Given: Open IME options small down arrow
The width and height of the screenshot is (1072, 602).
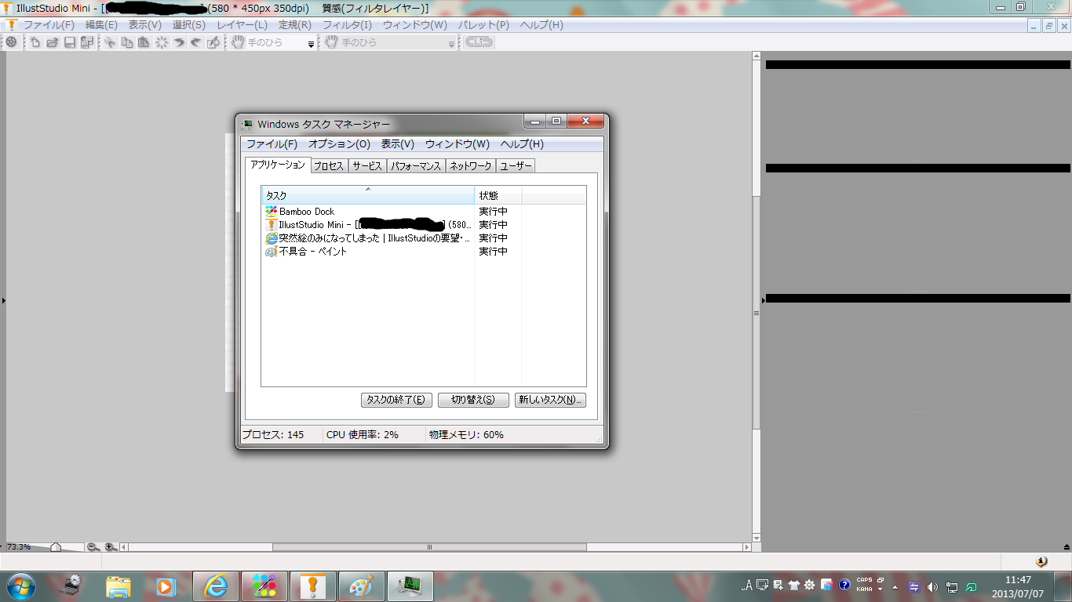Looking at the screenshot, I should (881, 589).
